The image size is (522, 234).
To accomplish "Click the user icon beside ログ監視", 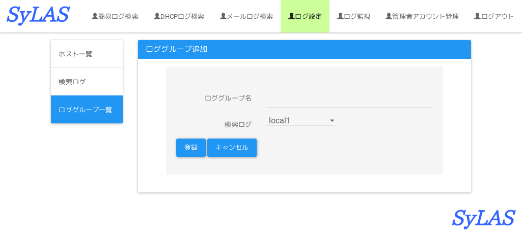I will (340, 16).
